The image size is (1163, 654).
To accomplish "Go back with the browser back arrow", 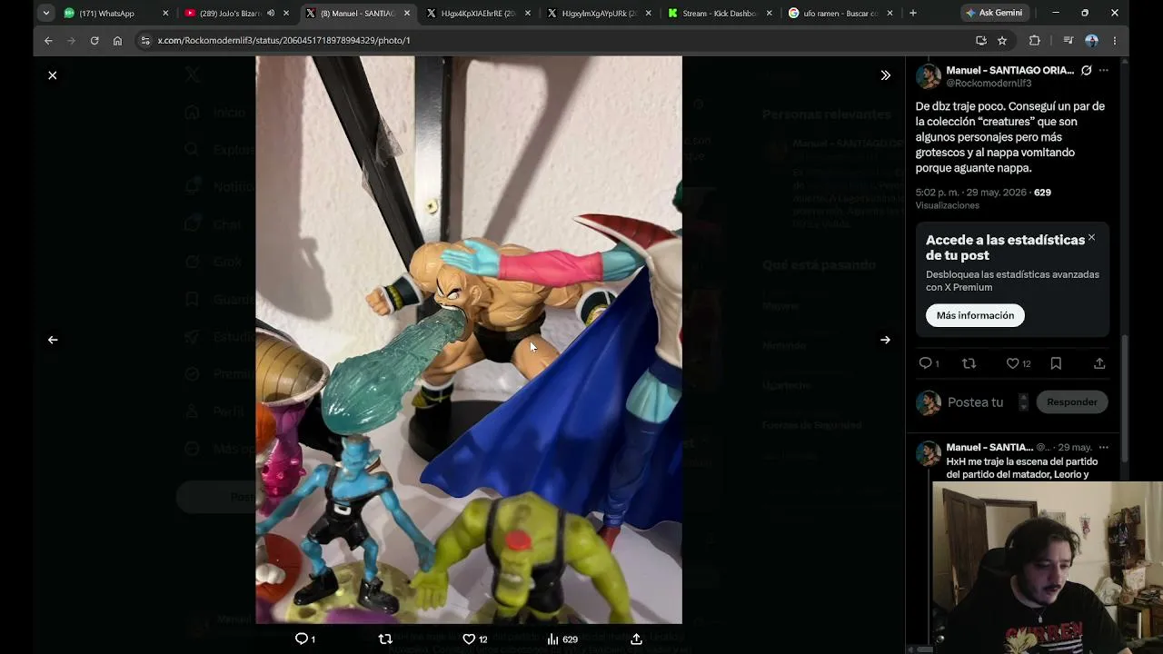I will (x=48, y=41).
